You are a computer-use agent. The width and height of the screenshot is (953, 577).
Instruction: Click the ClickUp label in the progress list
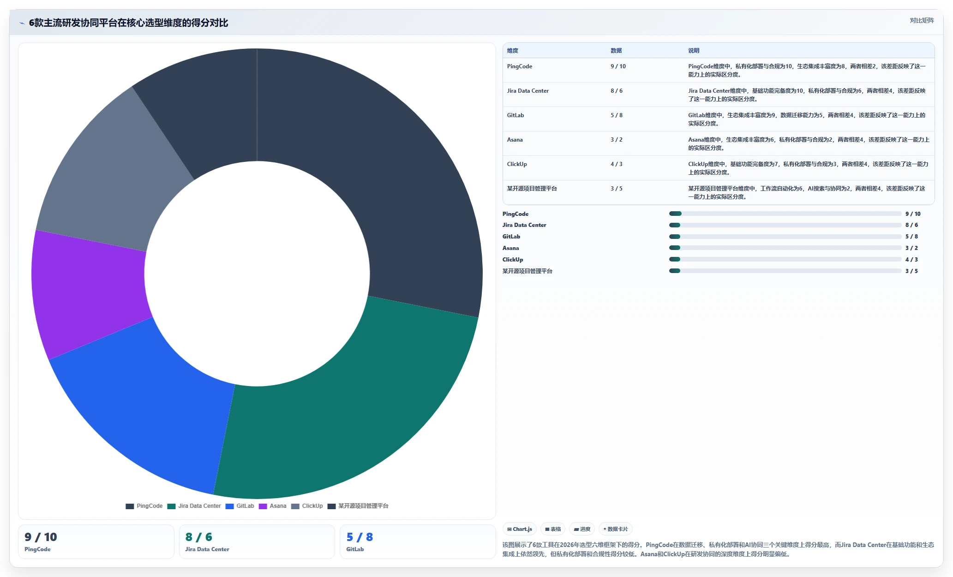point(513,260)
